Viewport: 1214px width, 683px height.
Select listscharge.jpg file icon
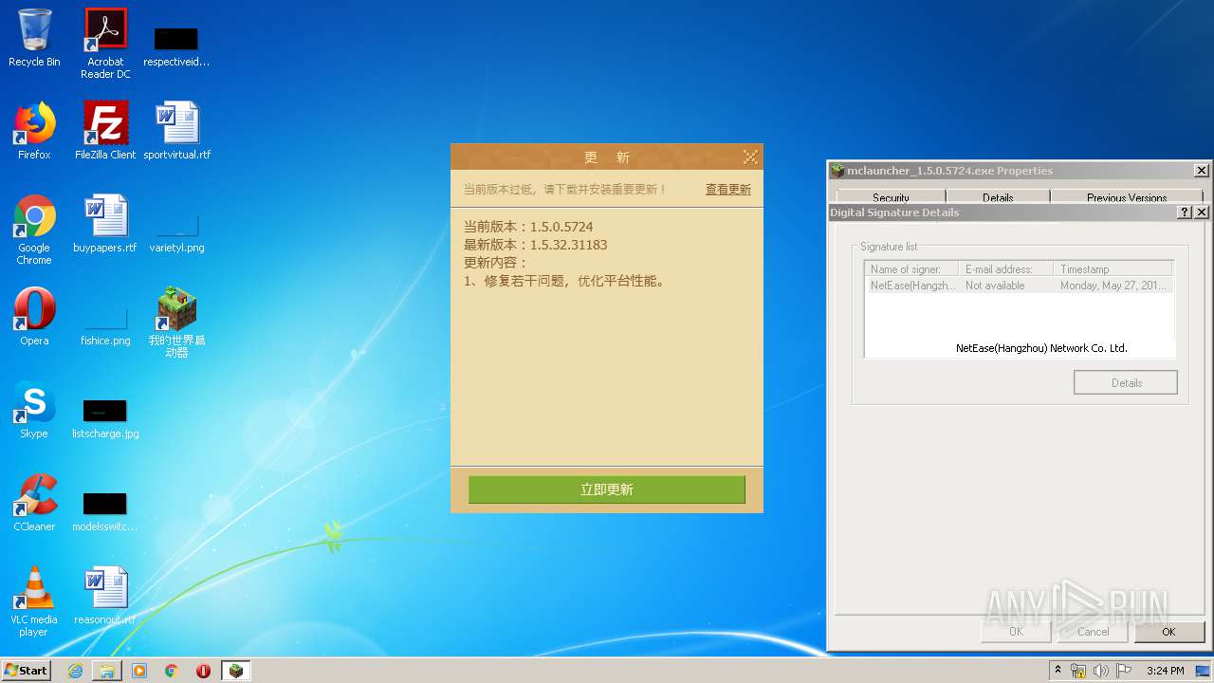pyautogui.click(x=105, y=419)
